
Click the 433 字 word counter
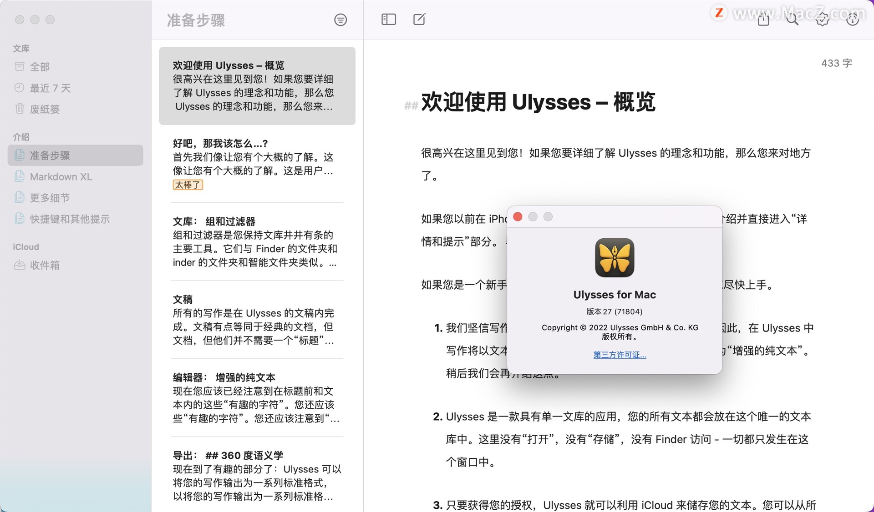(x=836, y=63)
